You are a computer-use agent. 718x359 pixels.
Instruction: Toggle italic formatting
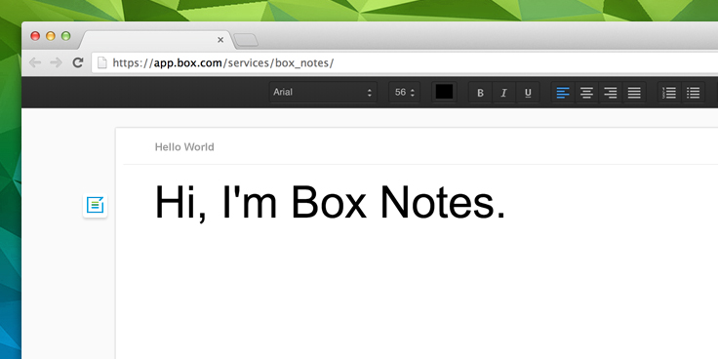[x=504, y=93]
